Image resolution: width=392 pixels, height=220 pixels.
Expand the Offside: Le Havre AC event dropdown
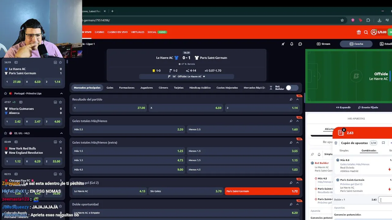click(204, 77)
